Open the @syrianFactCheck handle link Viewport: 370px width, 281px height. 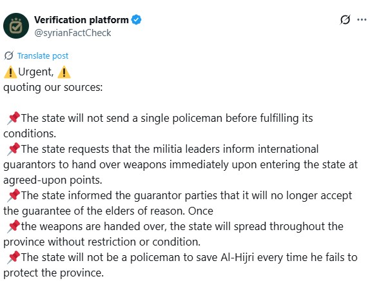click(73, 33)
